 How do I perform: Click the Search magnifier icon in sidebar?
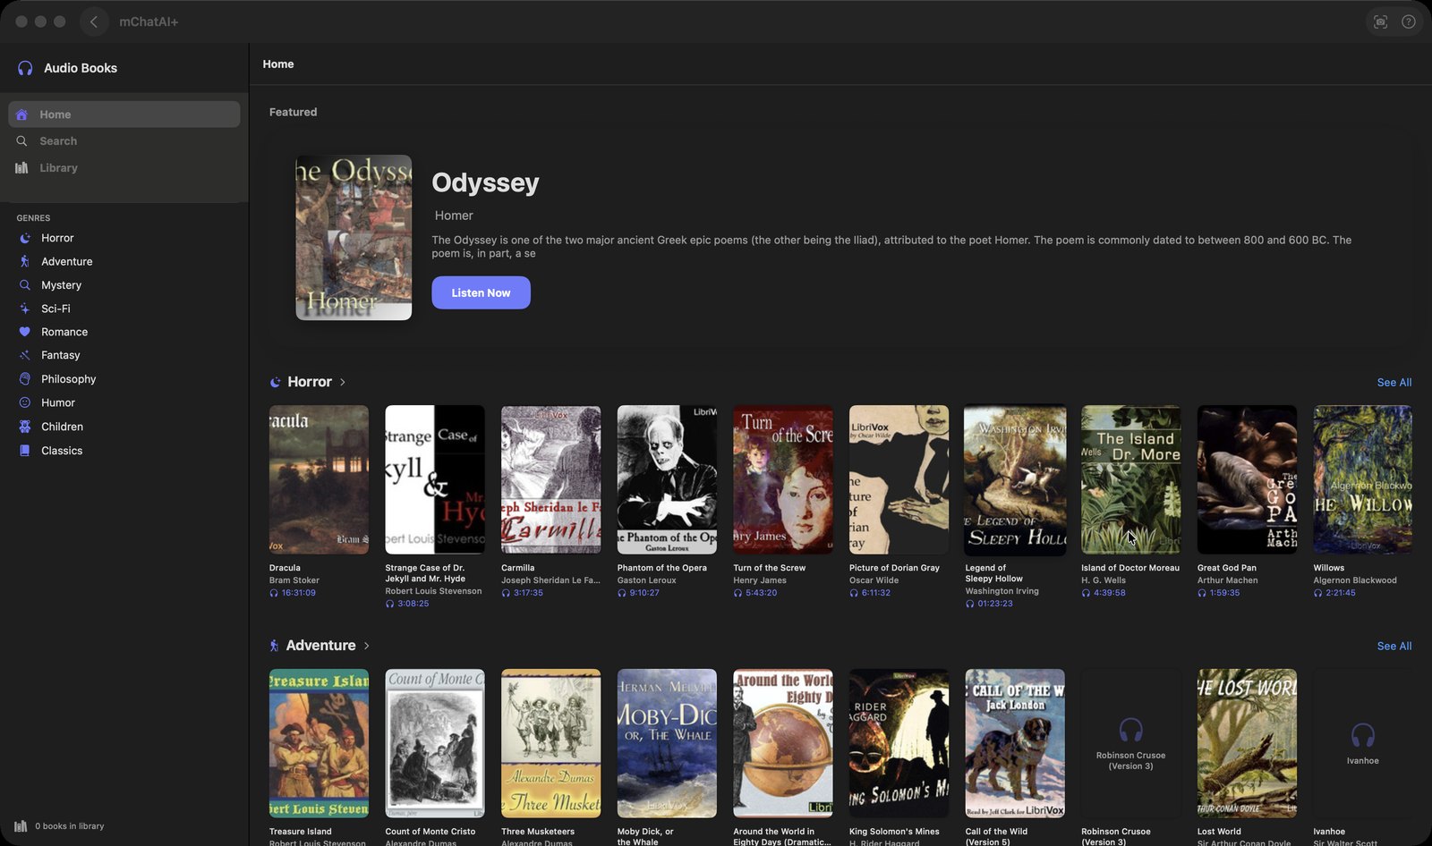click(21, 141)
